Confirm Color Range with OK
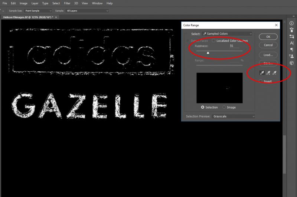The image size is (297, 197). pos(268,37)
